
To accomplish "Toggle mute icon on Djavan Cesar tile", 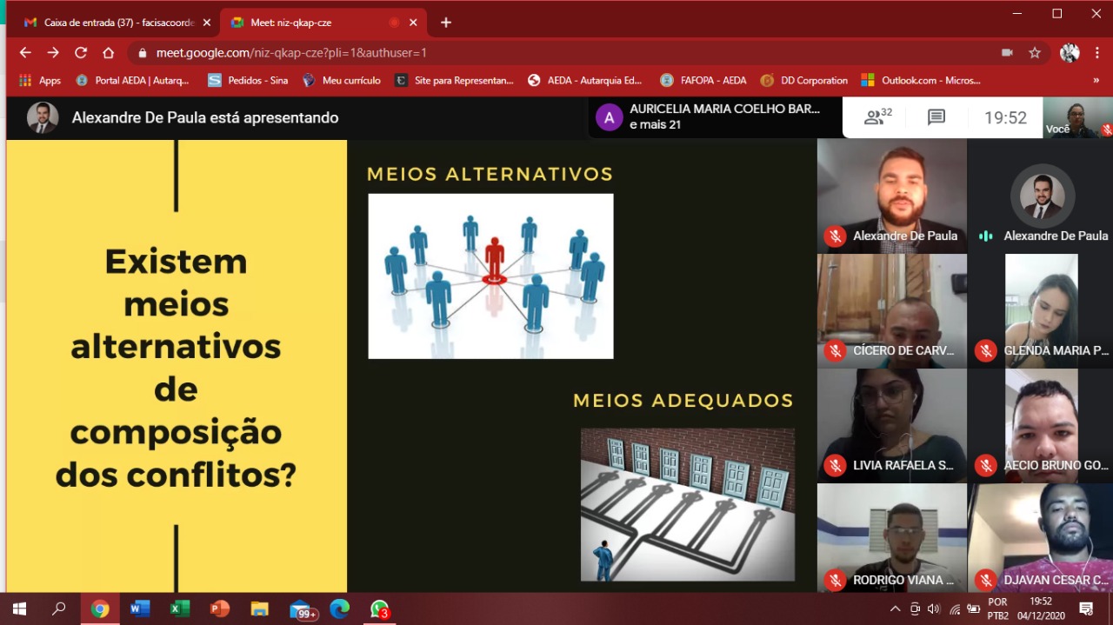I will click(985, 581).
